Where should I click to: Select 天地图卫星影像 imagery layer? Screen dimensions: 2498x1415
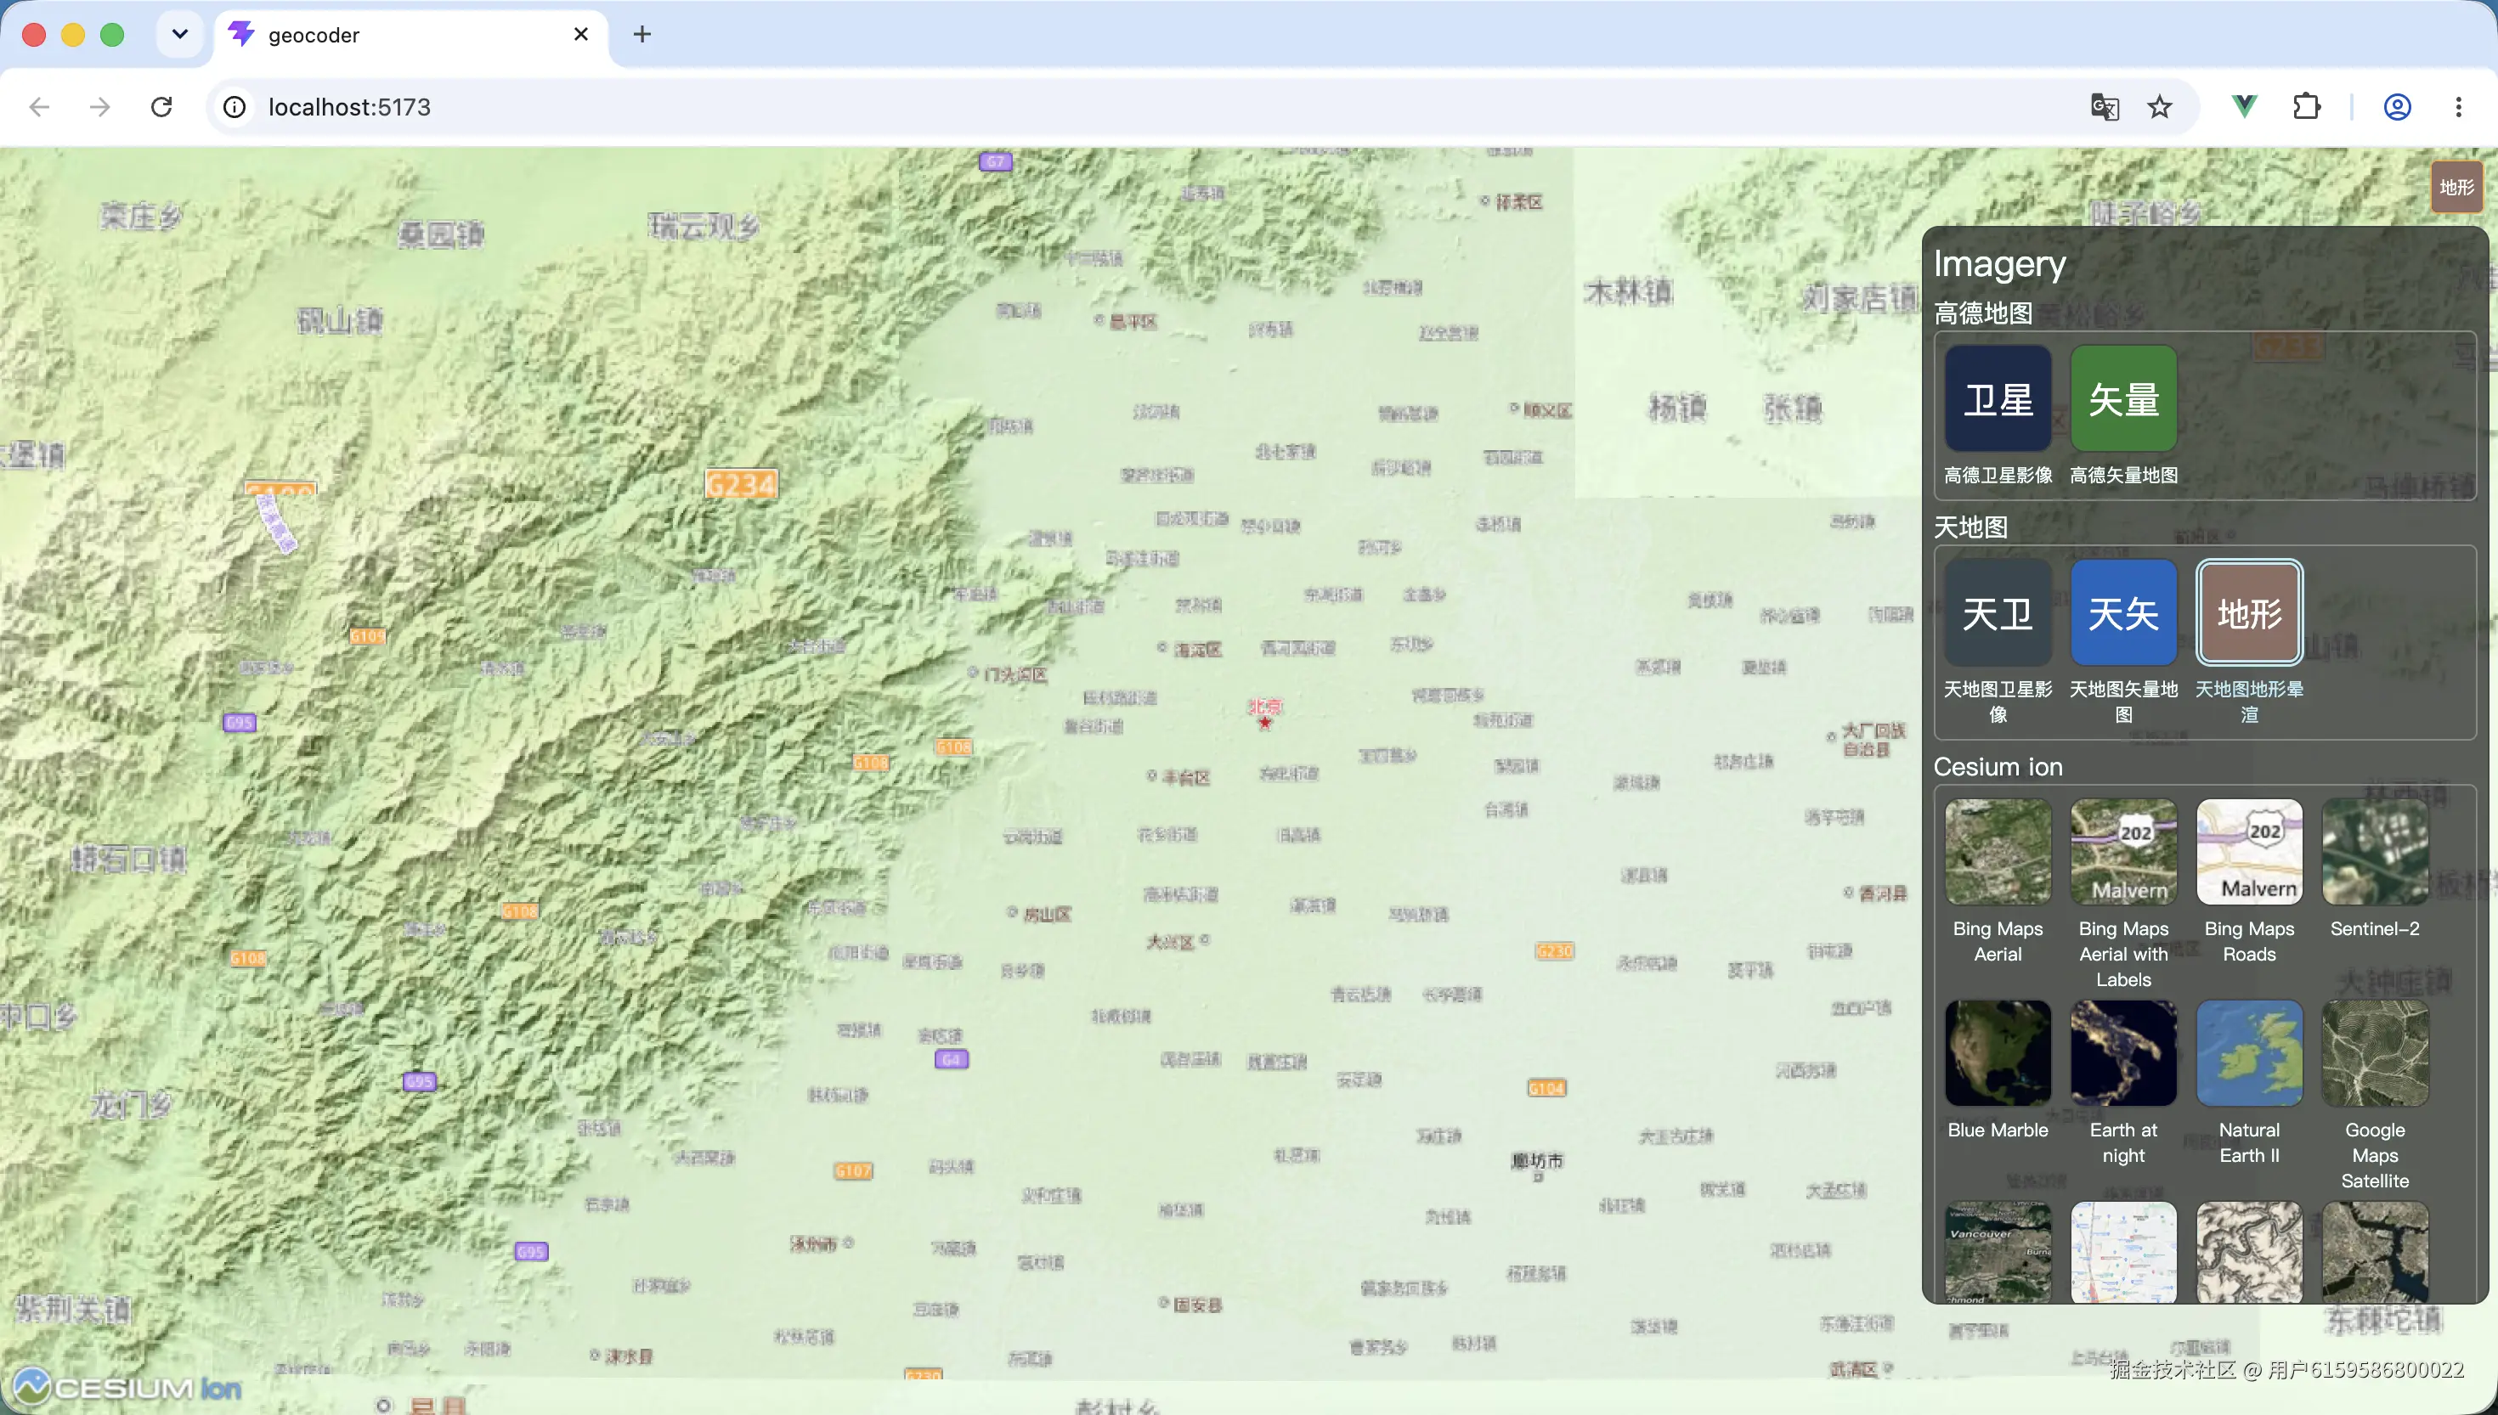(x=1998, y=641)
